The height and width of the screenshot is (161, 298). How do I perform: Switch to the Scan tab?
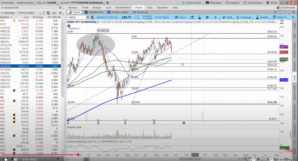click(108, 8)
